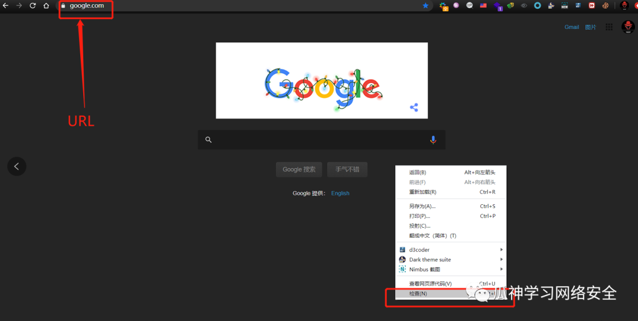Click the Google 搜索 button
Screen dimensions: 638x321
299,169
